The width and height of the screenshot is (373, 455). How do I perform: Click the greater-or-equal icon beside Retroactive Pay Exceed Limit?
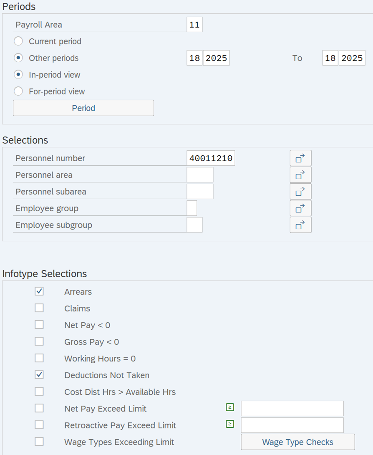click(229, 423)
